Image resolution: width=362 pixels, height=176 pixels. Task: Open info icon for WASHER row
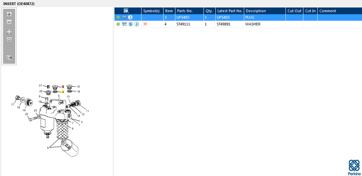click(136, 24)
